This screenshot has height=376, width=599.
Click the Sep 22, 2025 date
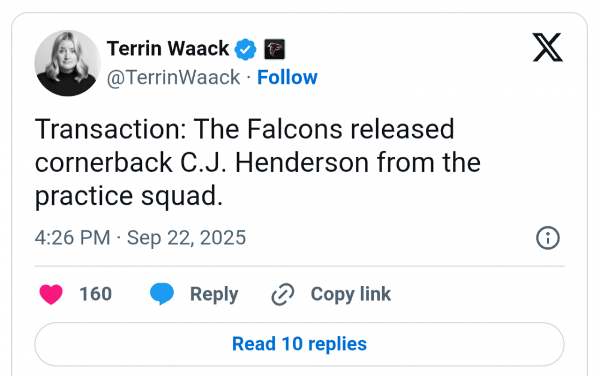tap(186, 238)
